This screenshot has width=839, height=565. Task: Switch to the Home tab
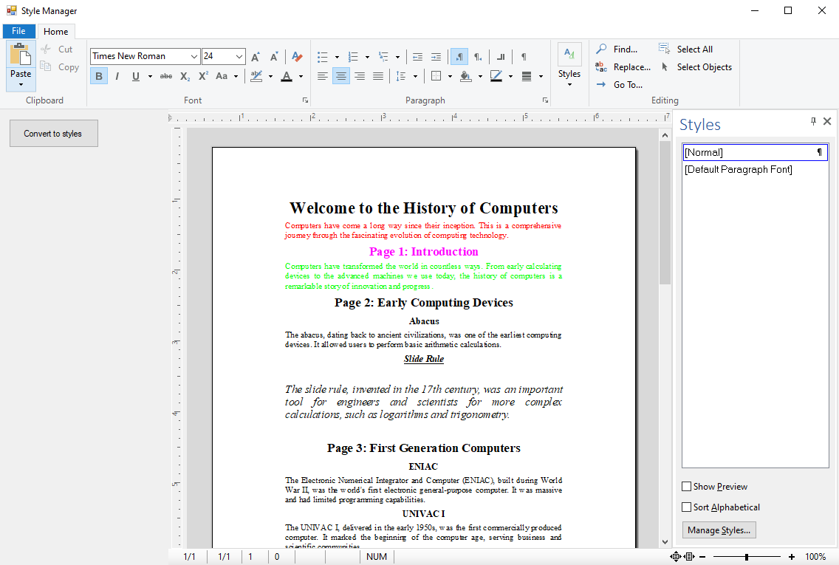click(x=55, y=32)
